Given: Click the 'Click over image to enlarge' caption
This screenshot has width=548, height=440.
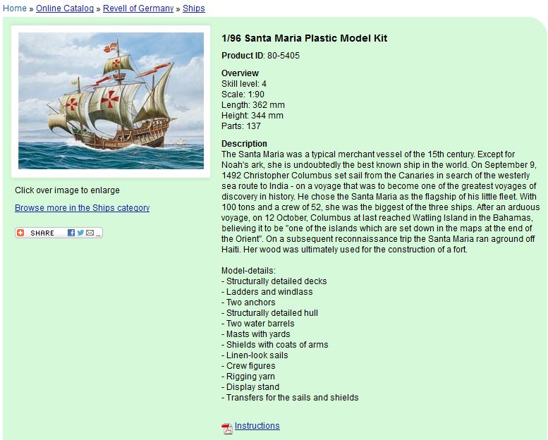Looking at the screenshot, I should 67,190.
